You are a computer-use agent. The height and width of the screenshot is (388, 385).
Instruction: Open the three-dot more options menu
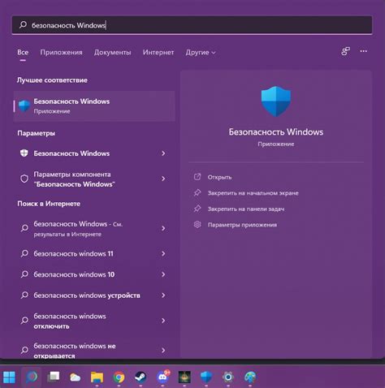pyautogui.click(x=364, y=51)
